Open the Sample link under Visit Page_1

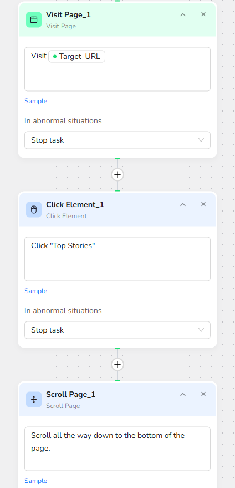(x=35, y=101)
